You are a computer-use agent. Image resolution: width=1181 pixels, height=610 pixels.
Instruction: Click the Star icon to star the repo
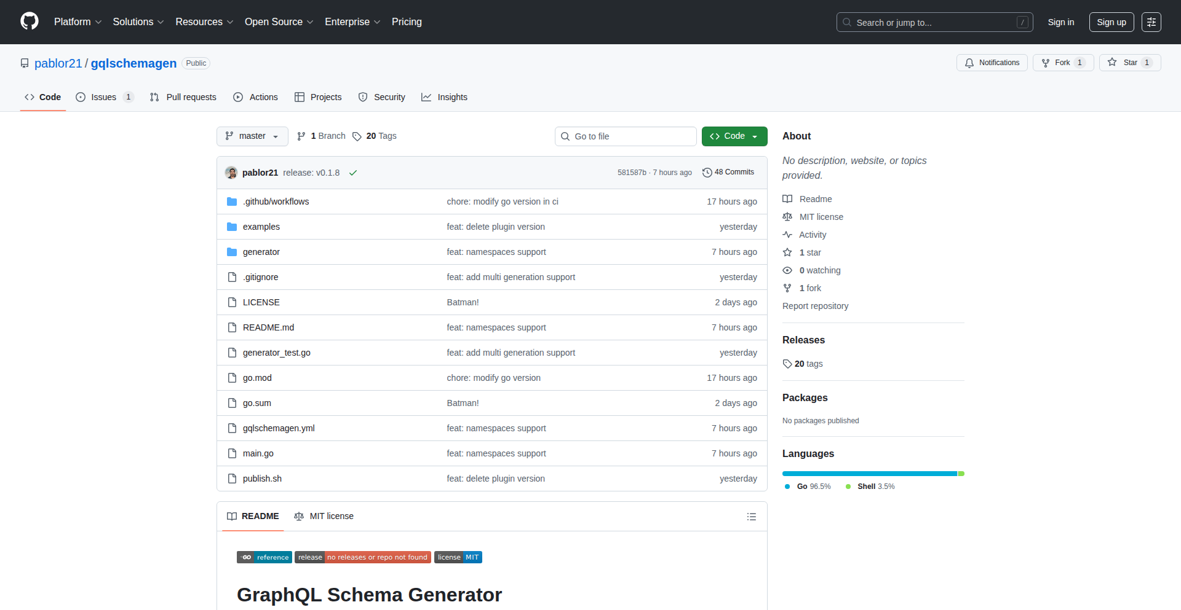click(x=1112, y=63)
